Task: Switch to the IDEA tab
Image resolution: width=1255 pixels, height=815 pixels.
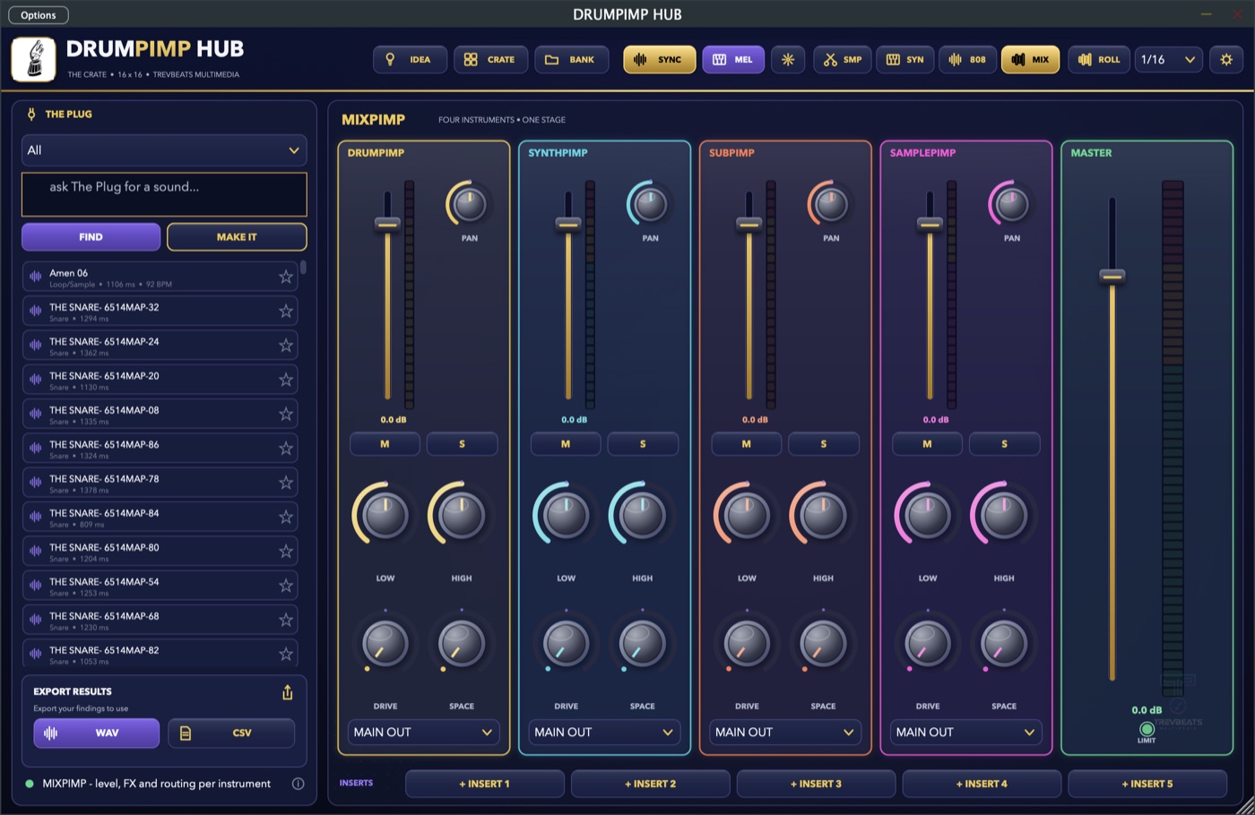Action: [x=410, y=59]
